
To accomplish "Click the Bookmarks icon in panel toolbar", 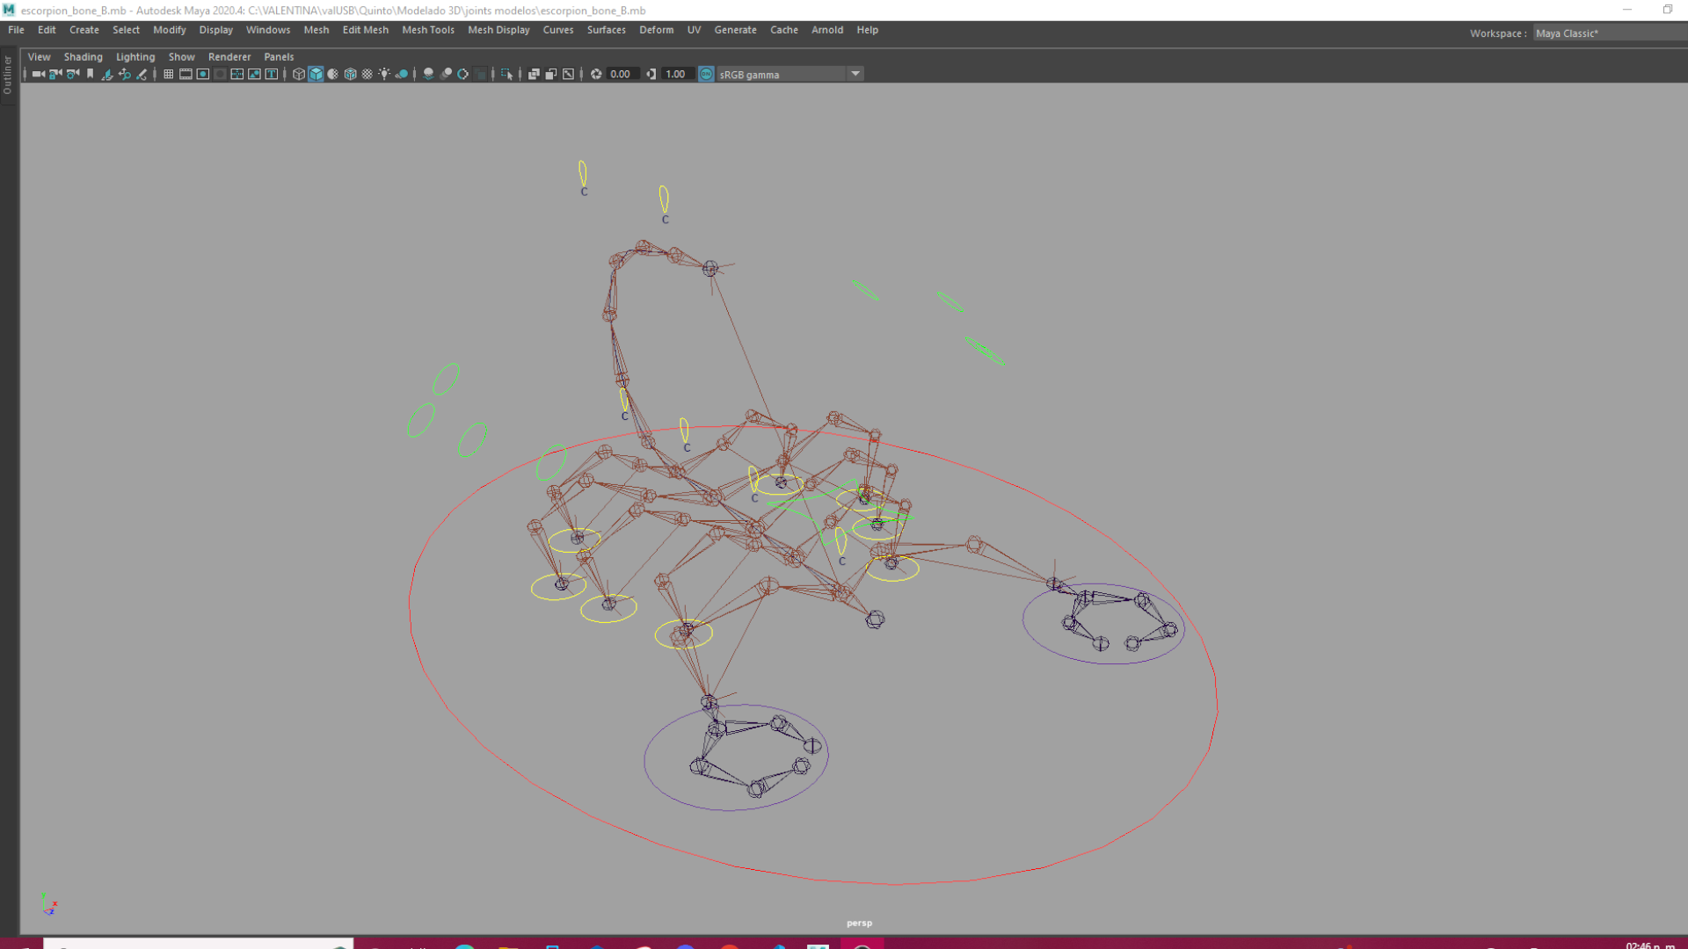I will click(x=90, y=74).
